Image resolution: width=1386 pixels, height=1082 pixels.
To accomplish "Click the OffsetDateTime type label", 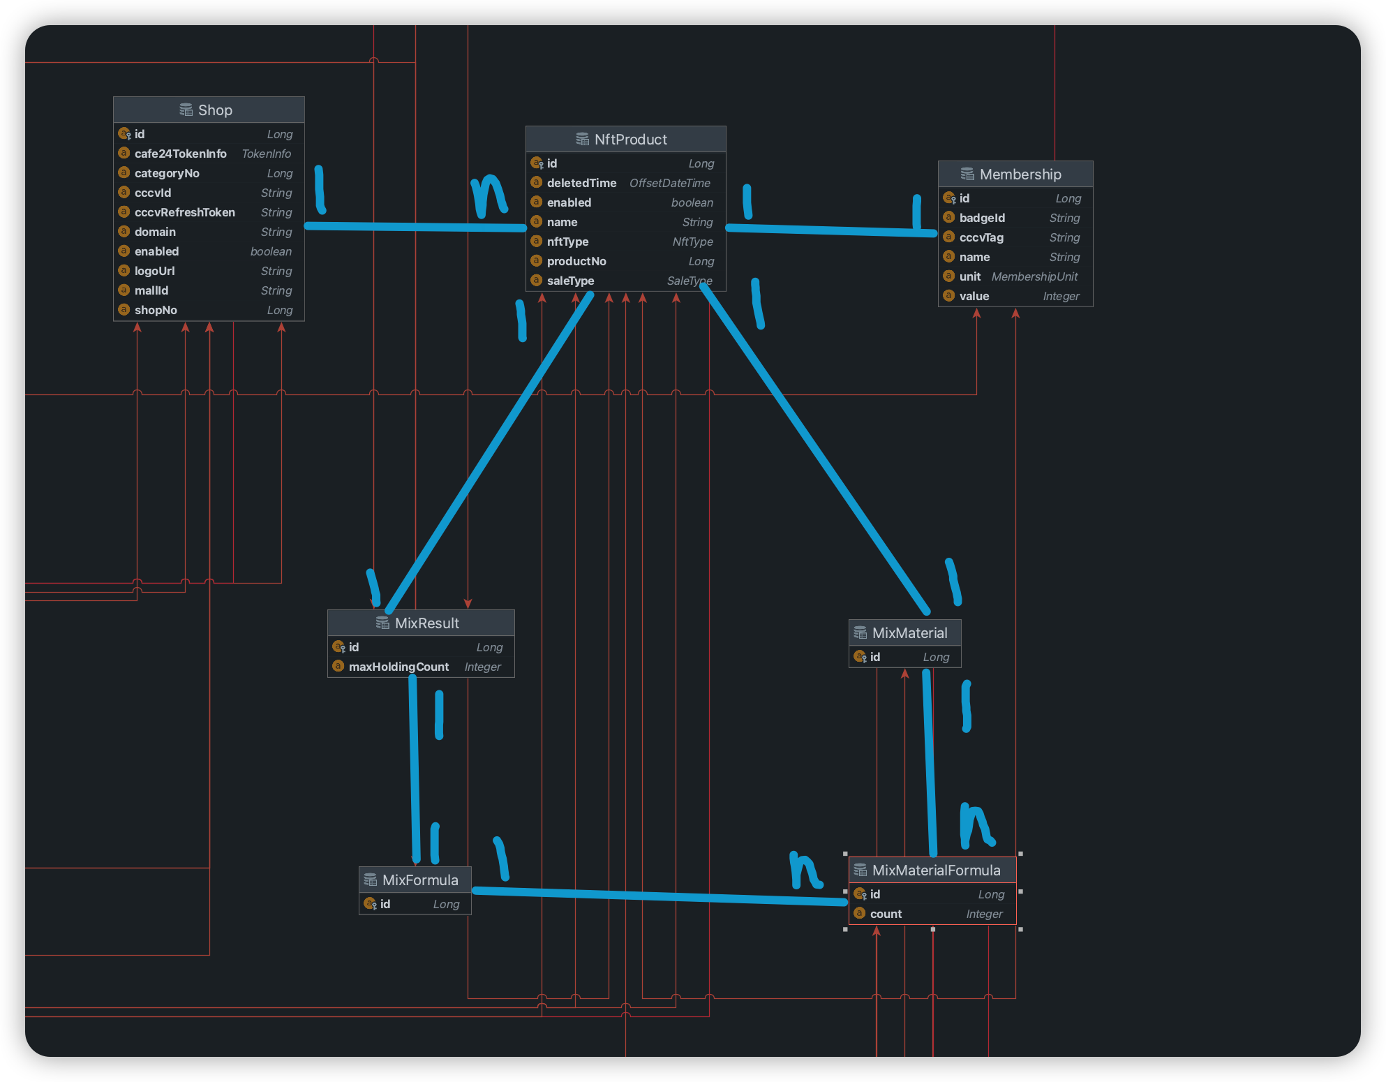I will coord(670,183).
